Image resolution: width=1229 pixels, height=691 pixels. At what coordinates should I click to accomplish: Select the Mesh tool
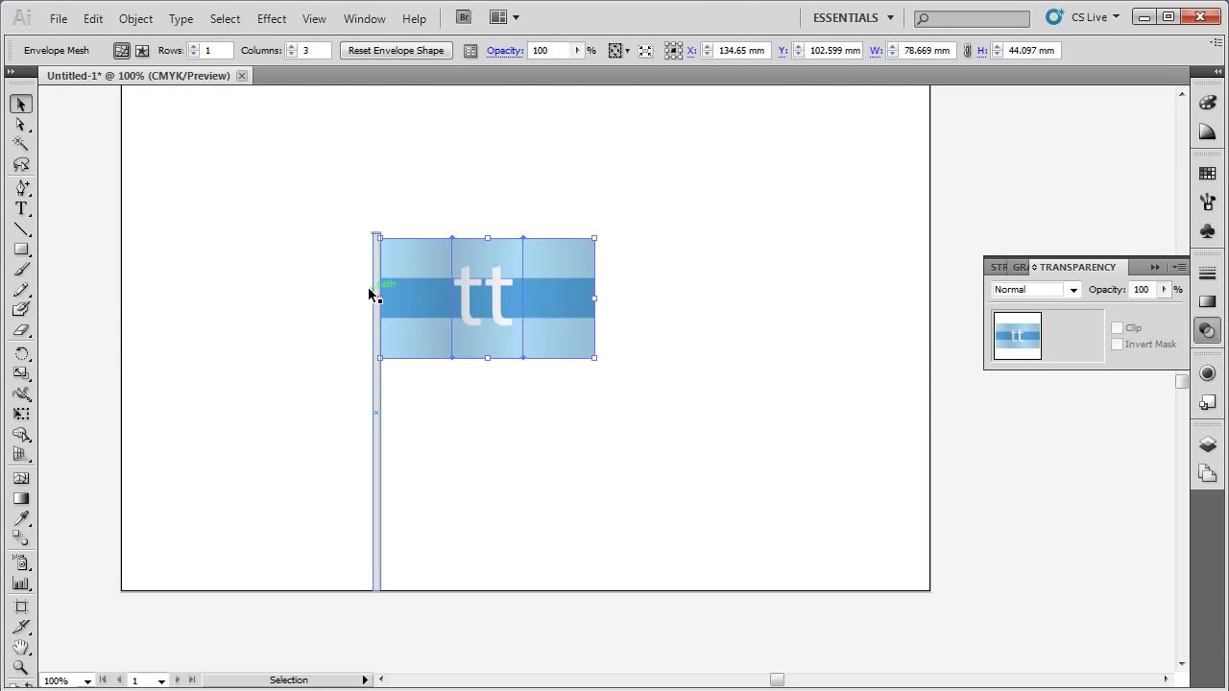[x=21, y=478]
